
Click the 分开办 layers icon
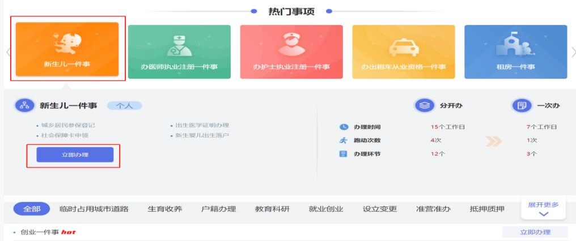tap(423, 106)
